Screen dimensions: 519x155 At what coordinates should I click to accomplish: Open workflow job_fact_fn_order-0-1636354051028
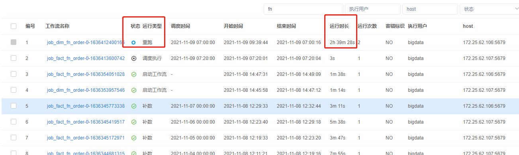86,74
